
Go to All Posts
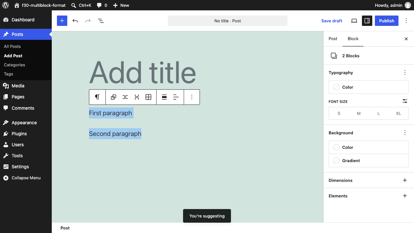(x=12, y=46)
